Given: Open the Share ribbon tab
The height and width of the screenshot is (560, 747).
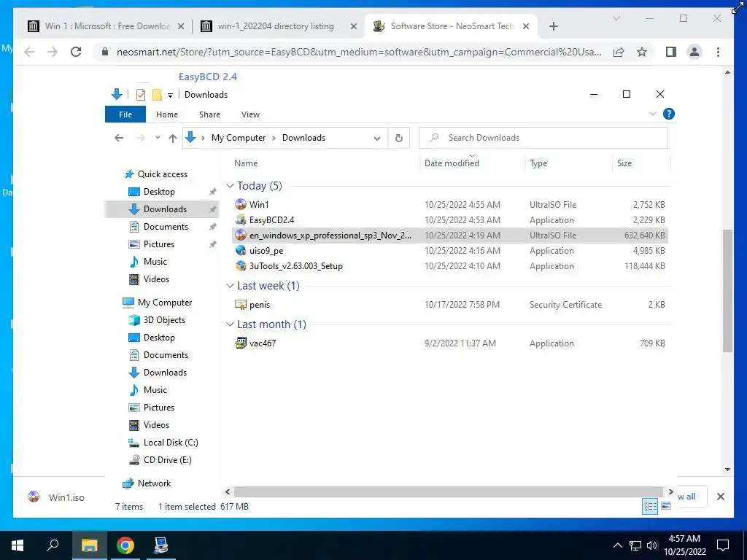Looking at the screenshot, I should (209, 114).
